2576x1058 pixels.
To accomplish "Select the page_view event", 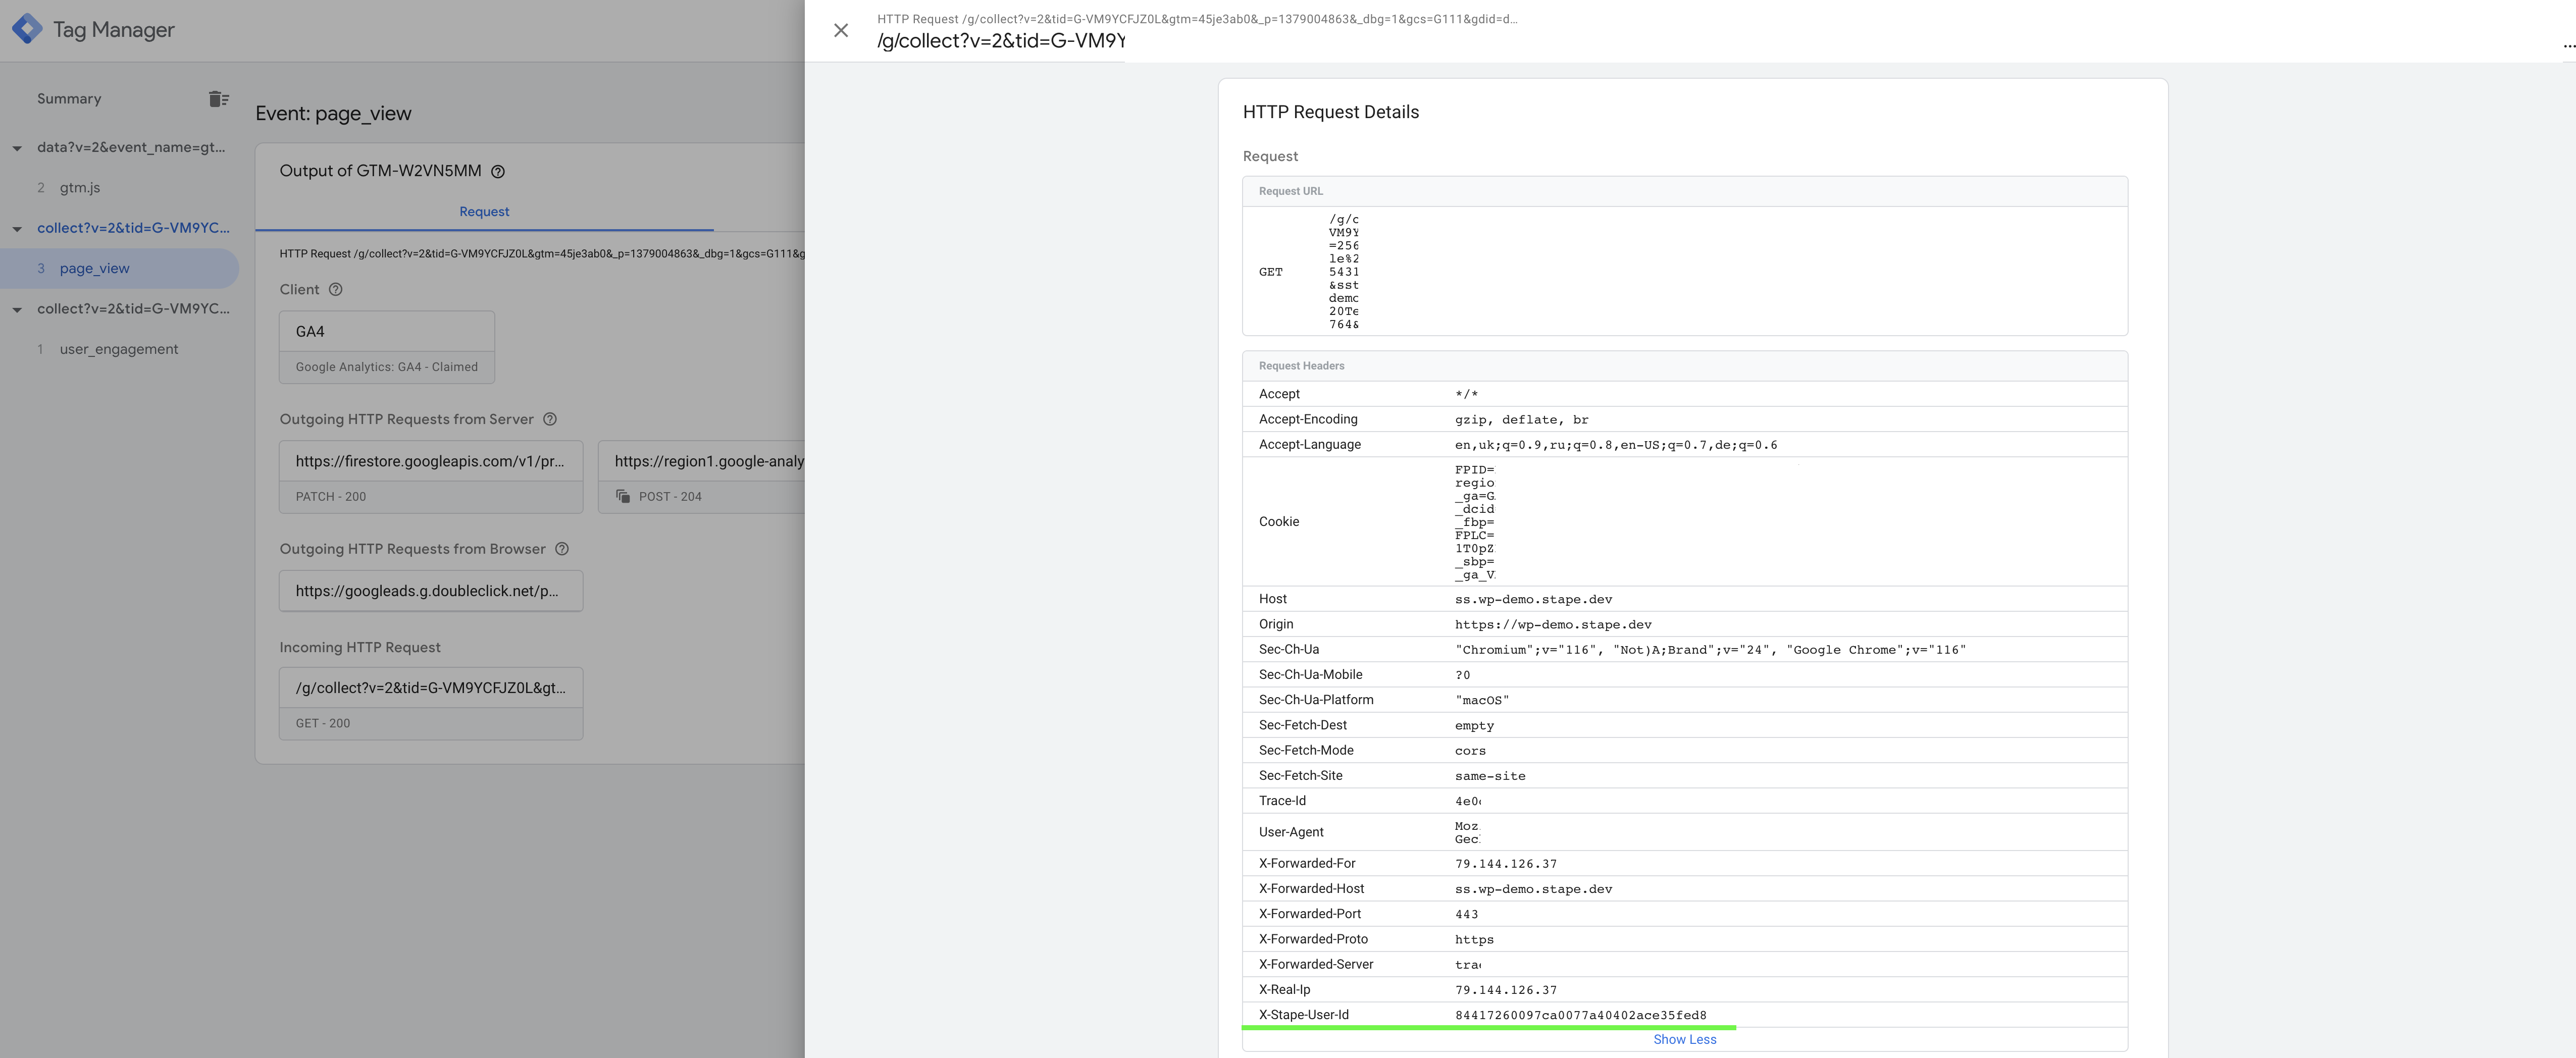I will tap(94, 268).
